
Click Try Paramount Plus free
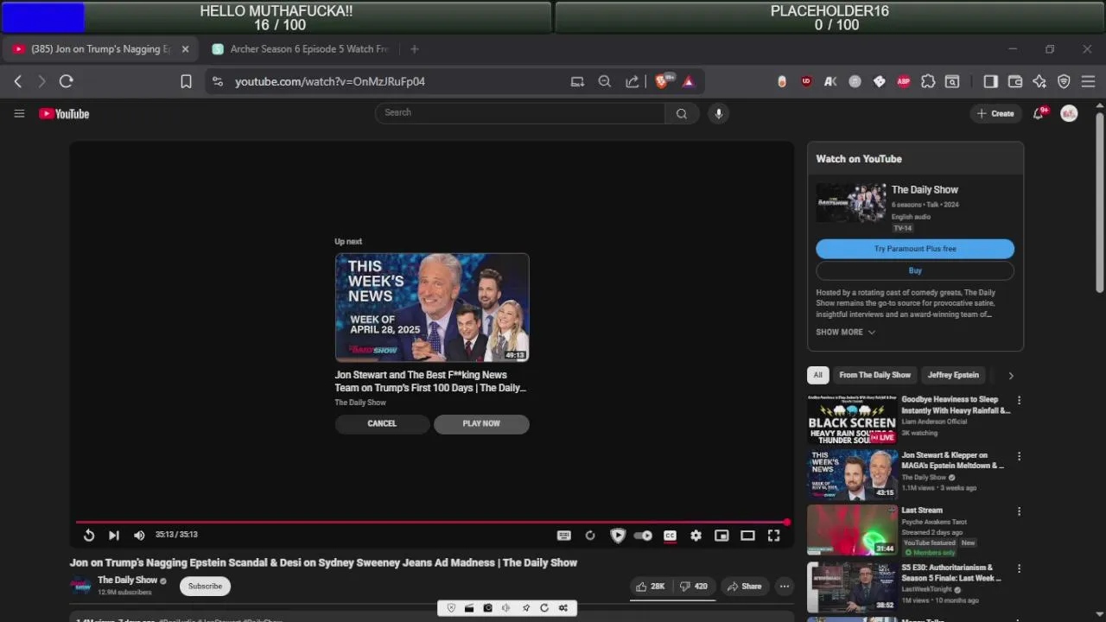coord(915,249)
